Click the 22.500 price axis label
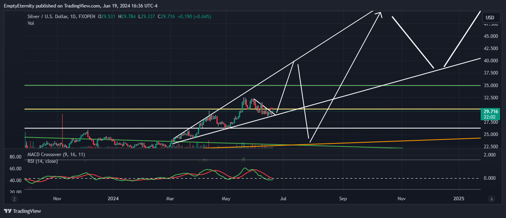 (x=492, y=147)
